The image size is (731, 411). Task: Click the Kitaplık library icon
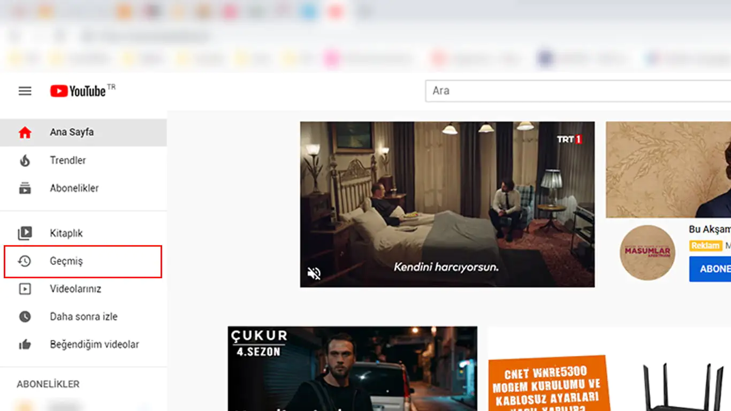(x=25, y=233)
